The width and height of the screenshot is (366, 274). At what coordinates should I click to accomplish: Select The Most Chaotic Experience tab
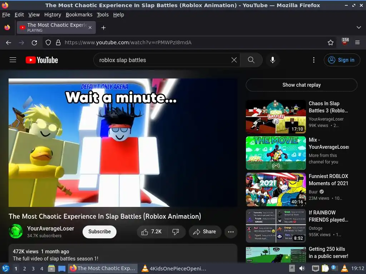pos(56,27)
